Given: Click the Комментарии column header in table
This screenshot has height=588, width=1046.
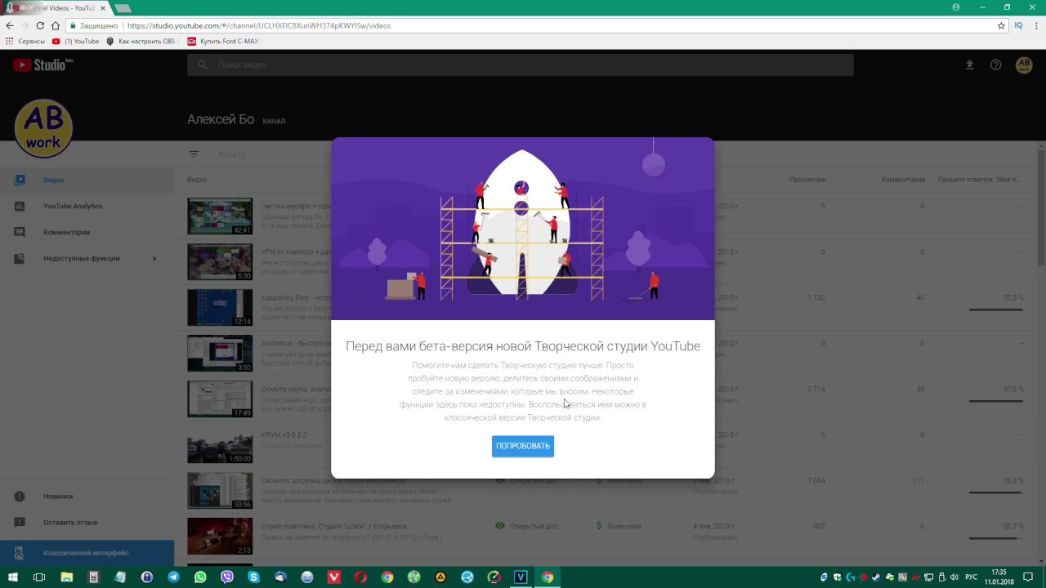Looking at the screenshot, I should tap(903, 180).
